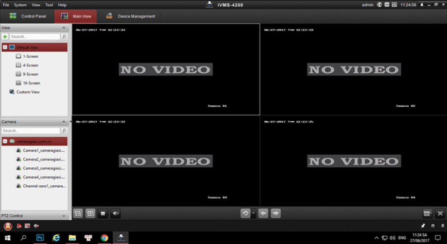This screenshot has height=244, width=447.
Task: Open Google Chrome from Windows taskbar
Action: point(104,238)
